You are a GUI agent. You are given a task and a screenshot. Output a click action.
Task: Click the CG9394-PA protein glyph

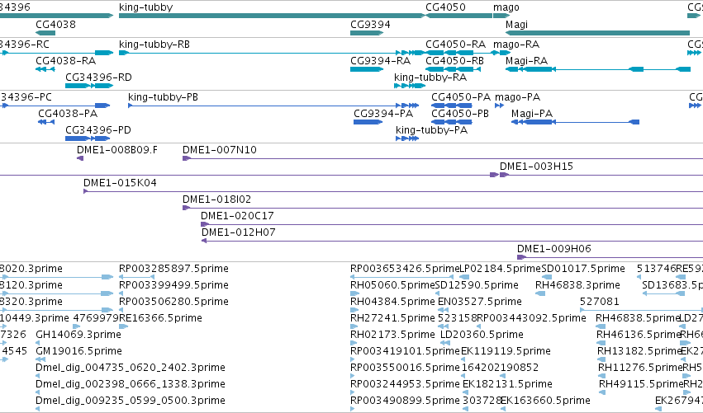[x=368, y=122]
